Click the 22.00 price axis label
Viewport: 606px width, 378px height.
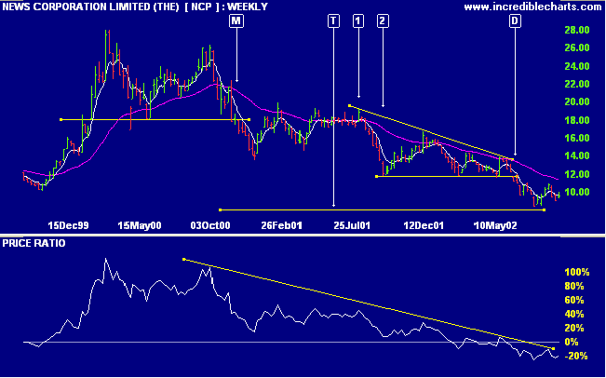(576, 84)
